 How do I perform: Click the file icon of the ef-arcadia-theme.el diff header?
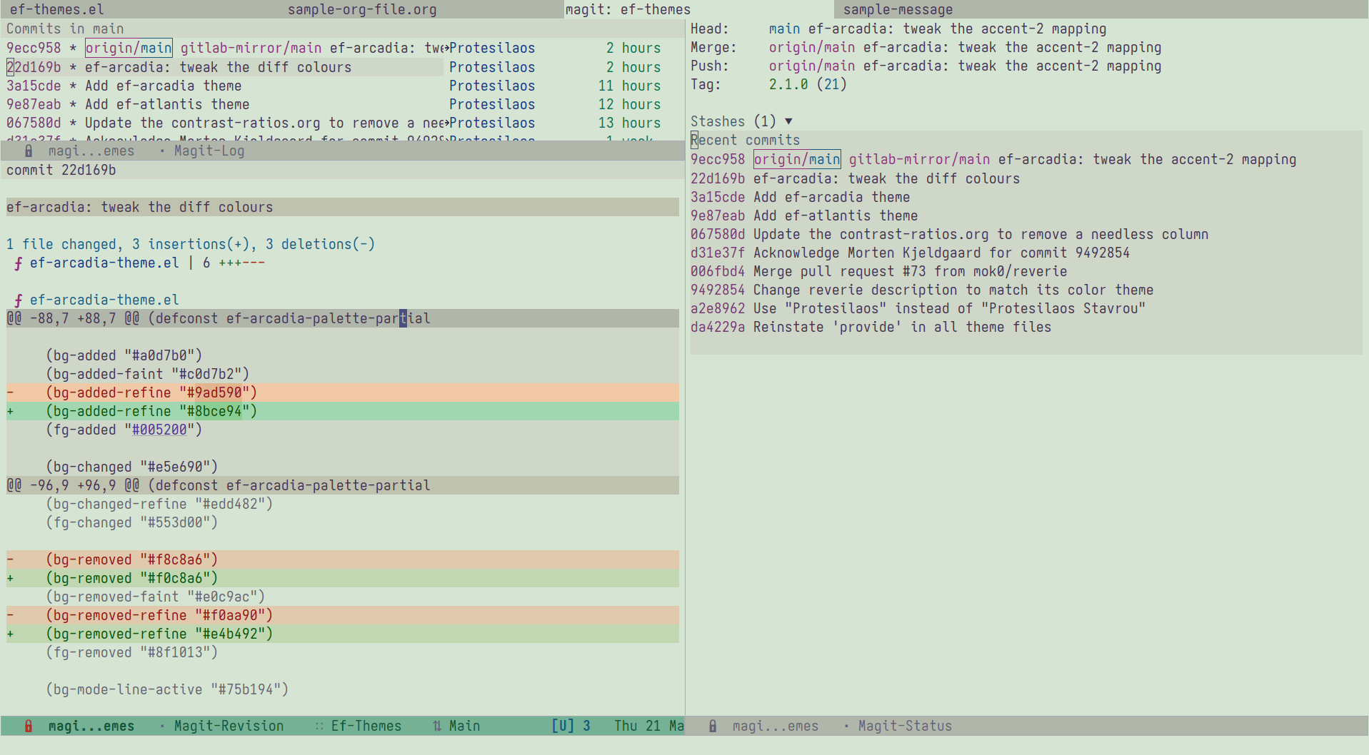(x=18, y=300)
